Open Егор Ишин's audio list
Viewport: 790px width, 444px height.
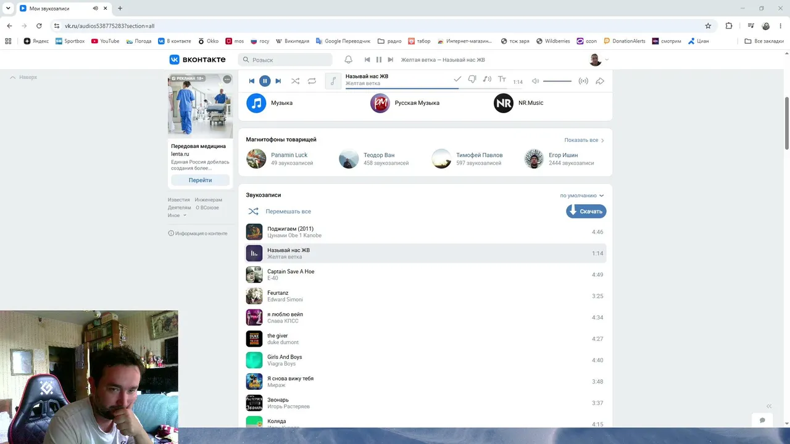[x=563, y=155]
